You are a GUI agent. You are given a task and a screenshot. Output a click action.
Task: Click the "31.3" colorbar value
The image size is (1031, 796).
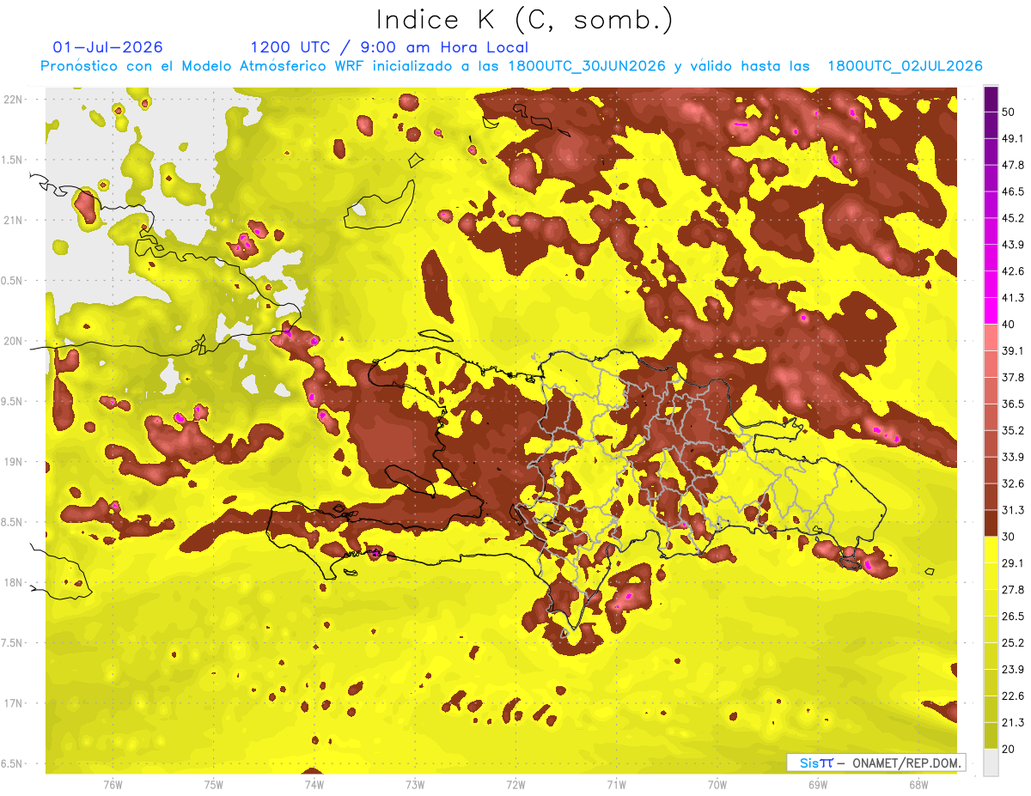tap(1013, 510)
